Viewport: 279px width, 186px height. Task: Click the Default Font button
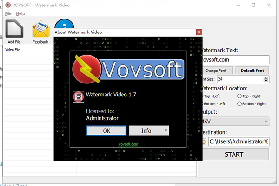tap(252, 71)
